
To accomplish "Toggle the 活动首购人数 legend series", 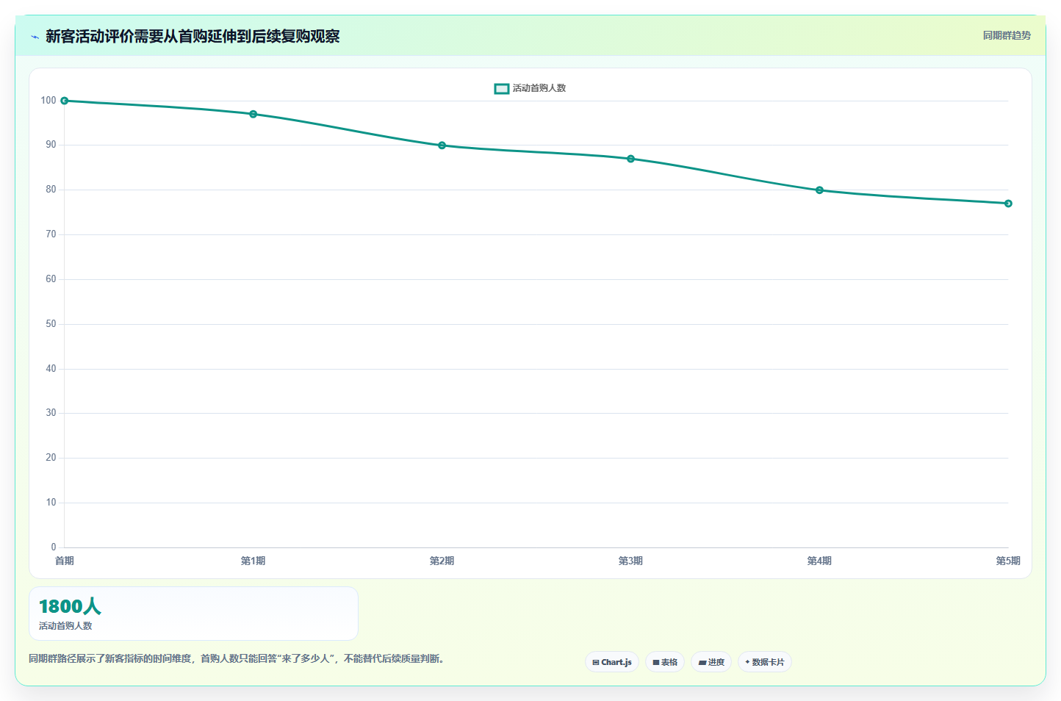I will coord(530,88).
